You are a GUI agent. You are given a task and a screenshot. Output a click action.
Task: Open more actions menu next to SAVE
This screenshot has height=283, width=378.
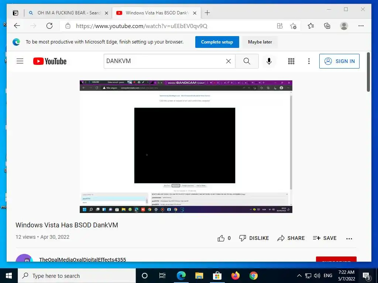tap(349, 238)
